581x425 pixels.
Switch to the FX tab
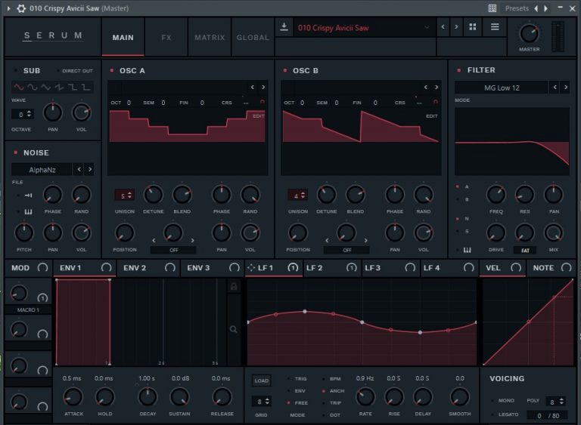166,37
